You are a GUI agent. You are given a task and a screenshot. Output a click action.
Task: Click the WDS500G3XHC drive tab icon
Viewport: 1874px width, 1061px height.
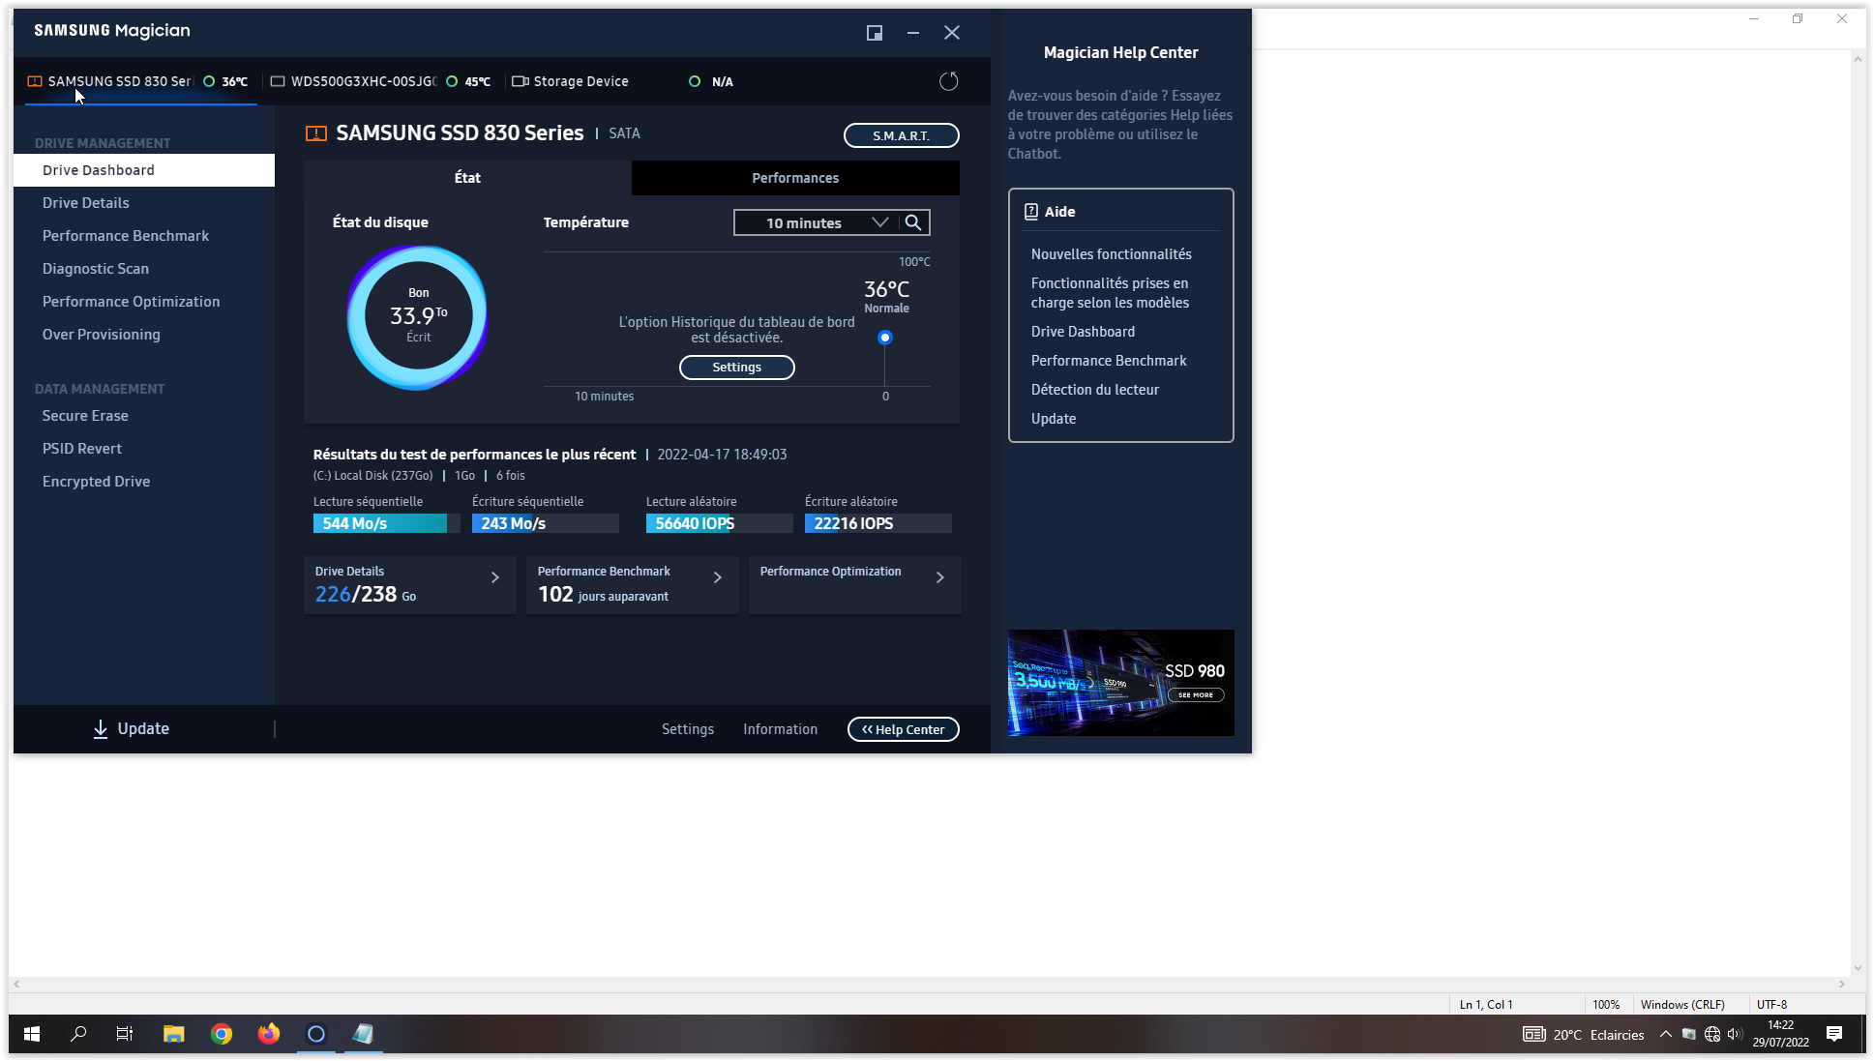(x=278, y=81)
